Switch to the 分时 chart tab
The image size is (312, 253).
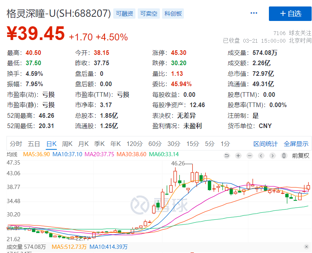[16, 144]
